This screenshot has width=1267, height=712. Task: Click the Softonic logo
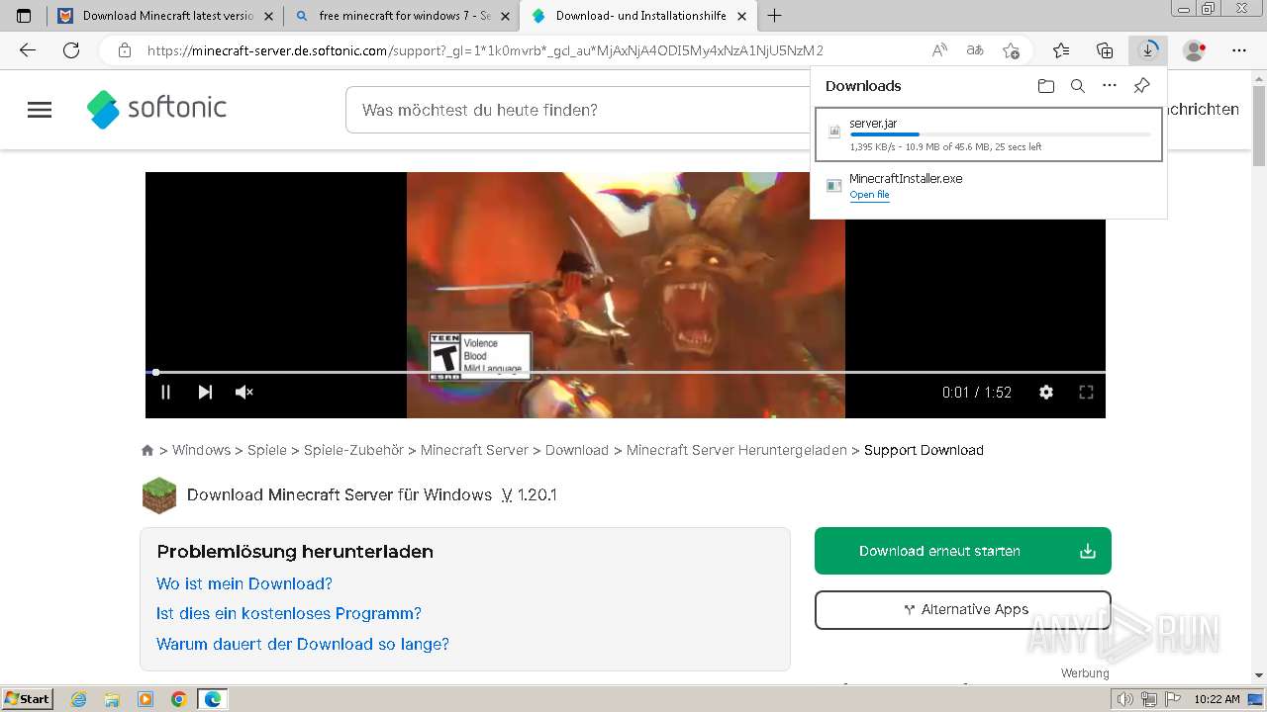coord(157,109)
